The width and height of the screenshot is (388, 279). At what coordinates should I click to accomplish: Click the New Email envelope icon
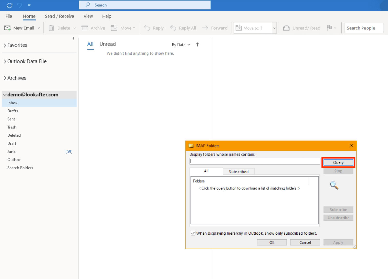[x=8, y=28]
